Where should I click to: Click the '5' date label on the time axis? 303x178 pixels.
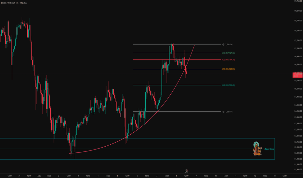tap(117, 176)
